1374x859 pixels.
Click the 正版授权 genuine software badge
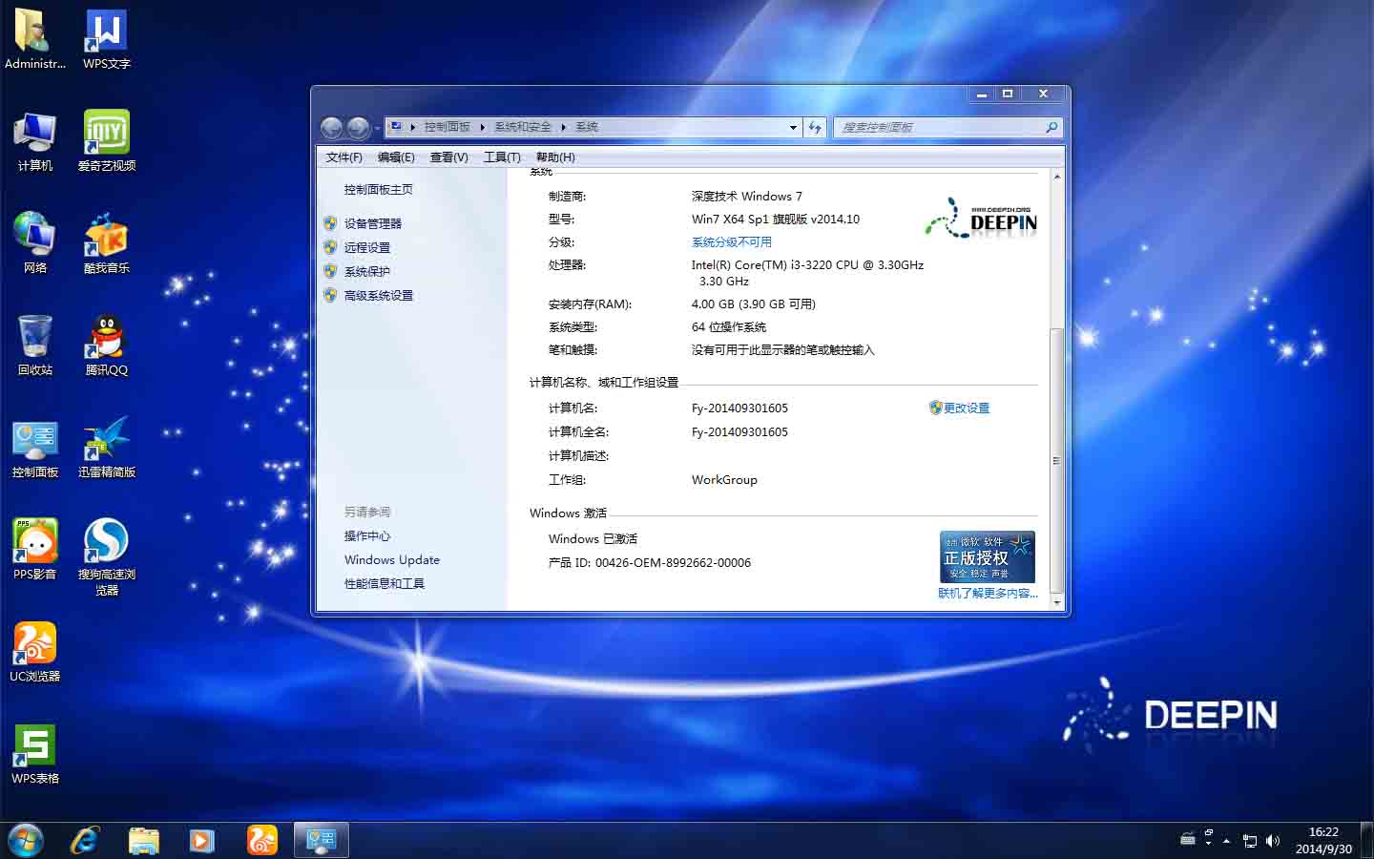(988, 556)
